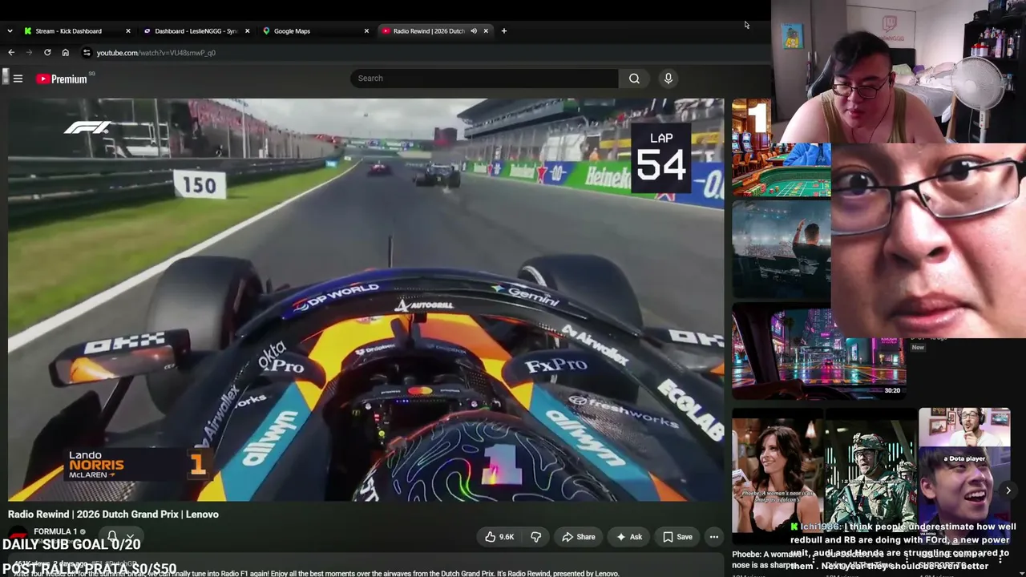Go to YouTube Premium home logo
This screenshot has height=577, width=1026.
[x=62, y=79]
